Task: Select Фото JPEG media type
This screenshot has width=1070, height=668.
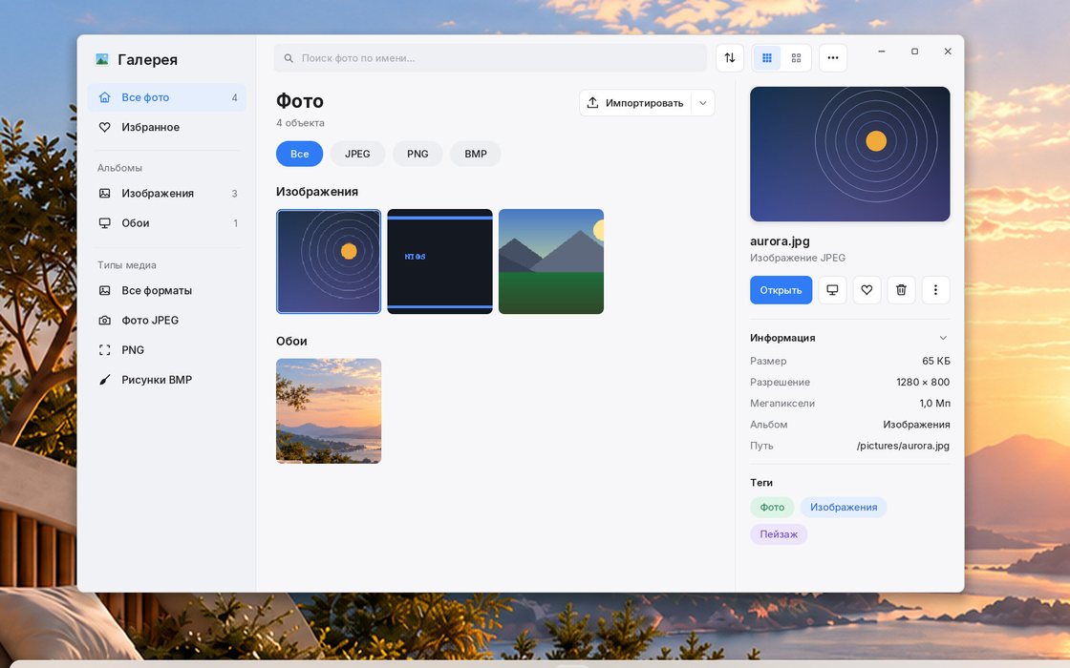Action: coord(166,321)
